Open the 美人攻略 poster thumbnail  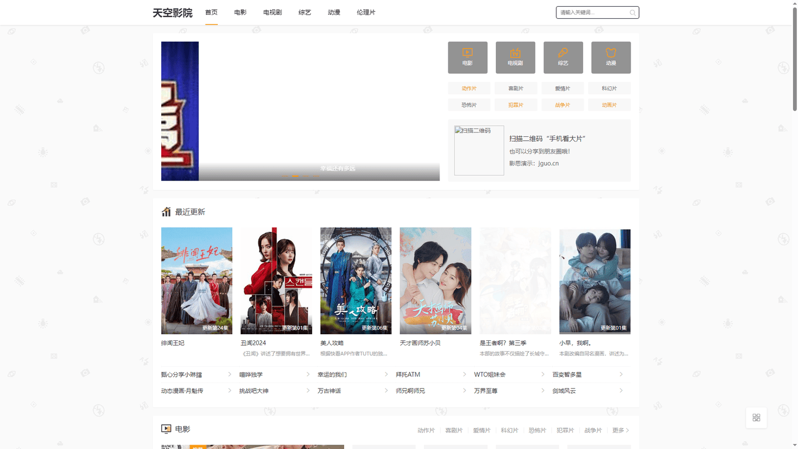pyautogui.click(x=356, y=280)
